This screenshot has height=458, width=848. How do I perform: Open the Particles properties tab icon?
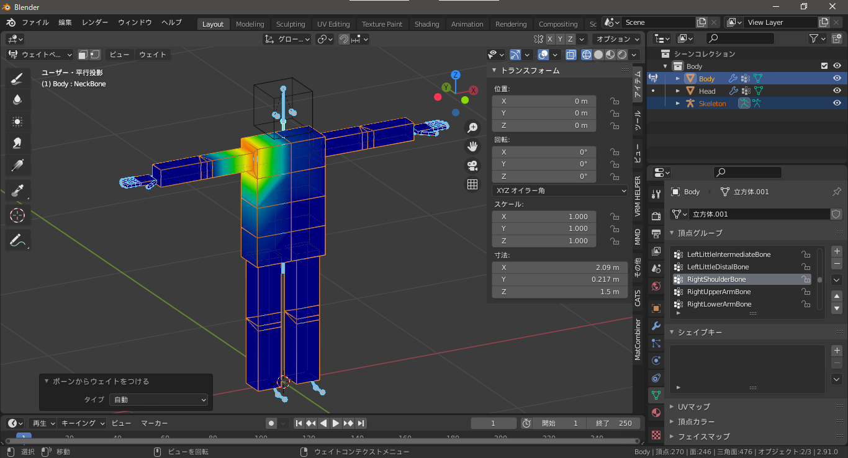pyautogui.click(x=656, y=343)
